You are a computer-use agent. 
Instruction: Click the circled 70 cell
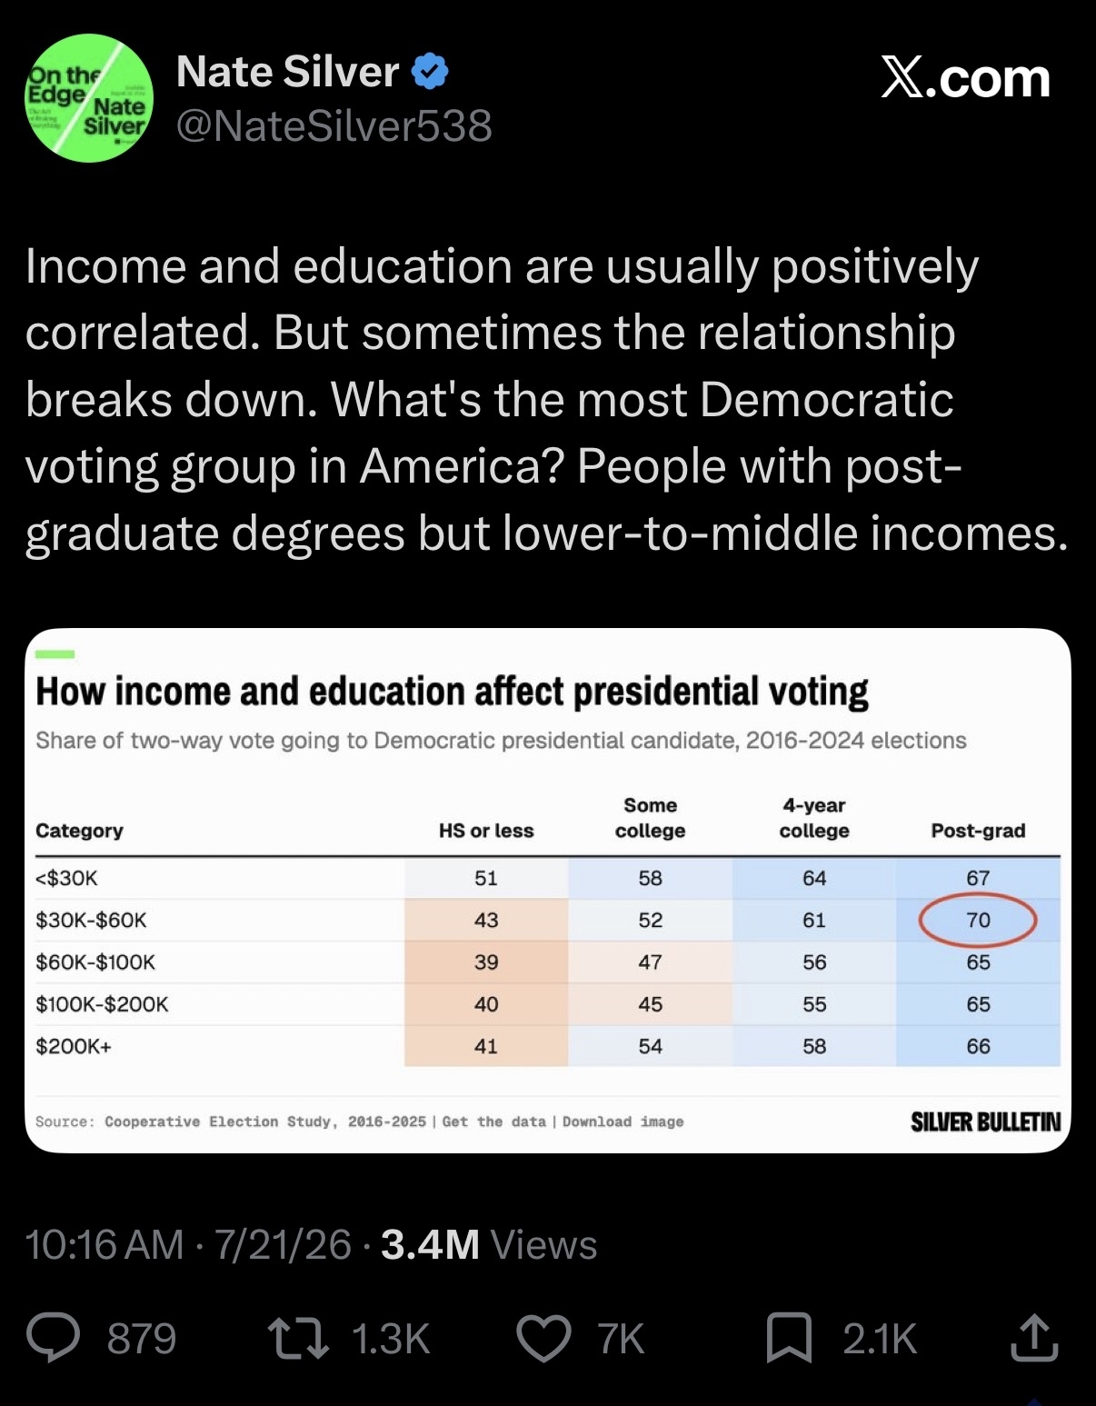coord(978,920)
